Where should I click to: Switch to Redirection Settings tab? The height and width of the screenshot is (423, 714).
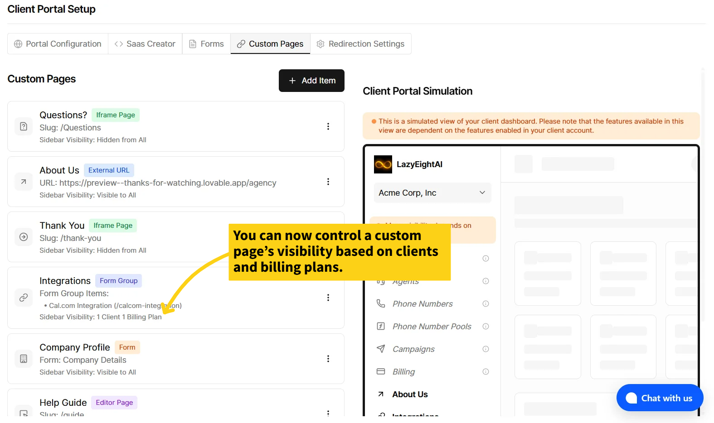[x=360, y=44]
